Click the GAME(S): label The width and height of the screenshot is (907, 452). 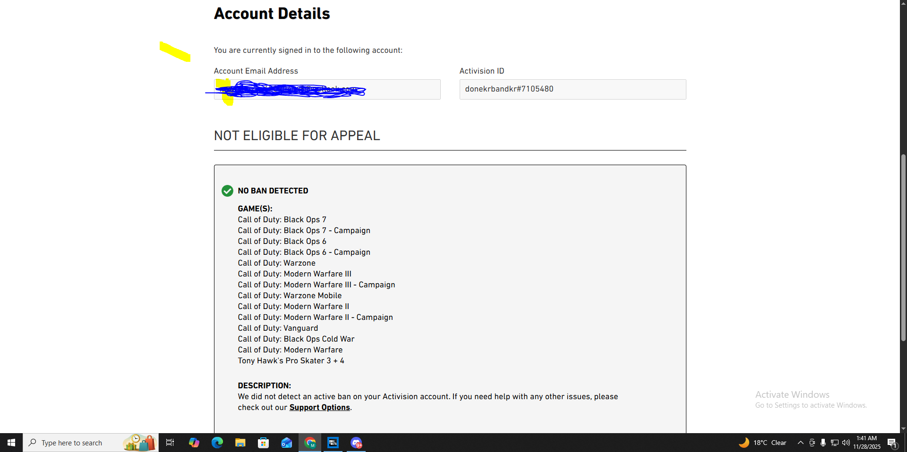pyautogui.click(x=255, y=209)
